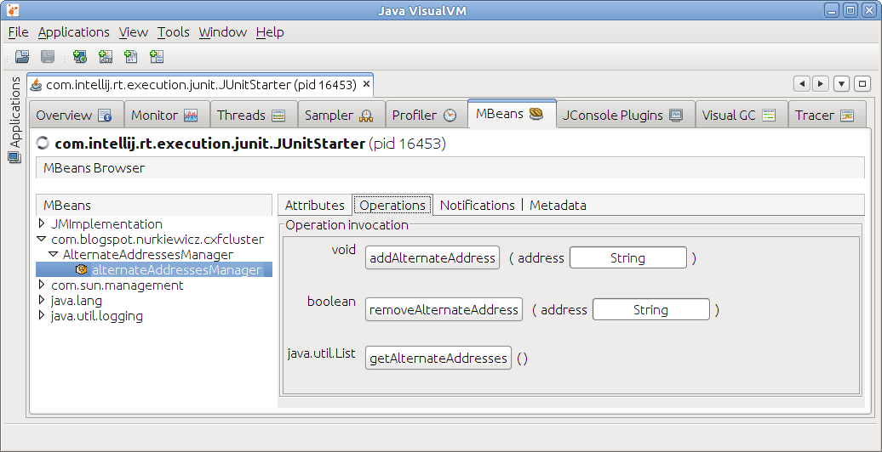Maximize the document window pane button

pyautogui.click(x=862, y=84)
